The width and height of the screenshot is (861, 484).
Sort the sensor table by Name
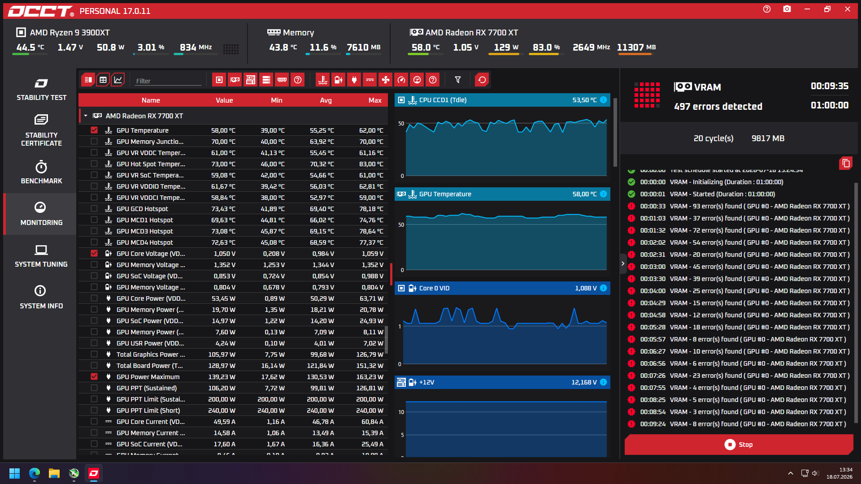151,100
